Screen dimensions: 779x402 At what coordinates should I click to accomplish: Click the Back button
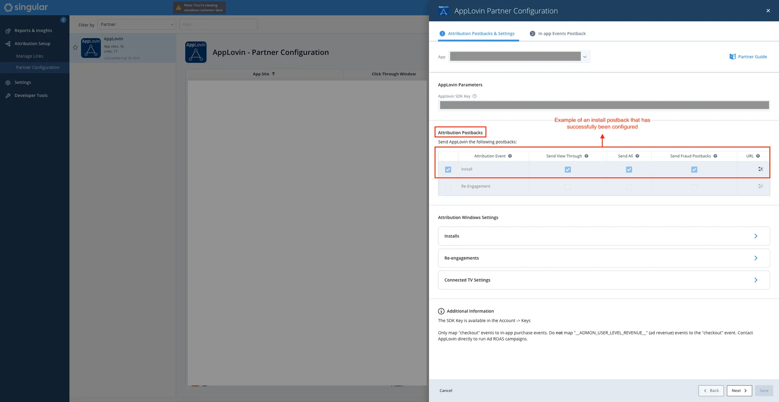click(x=711, y=391)
